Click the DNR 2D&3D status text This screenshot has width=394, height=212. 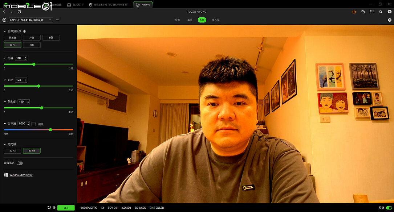tap(157, 208)
